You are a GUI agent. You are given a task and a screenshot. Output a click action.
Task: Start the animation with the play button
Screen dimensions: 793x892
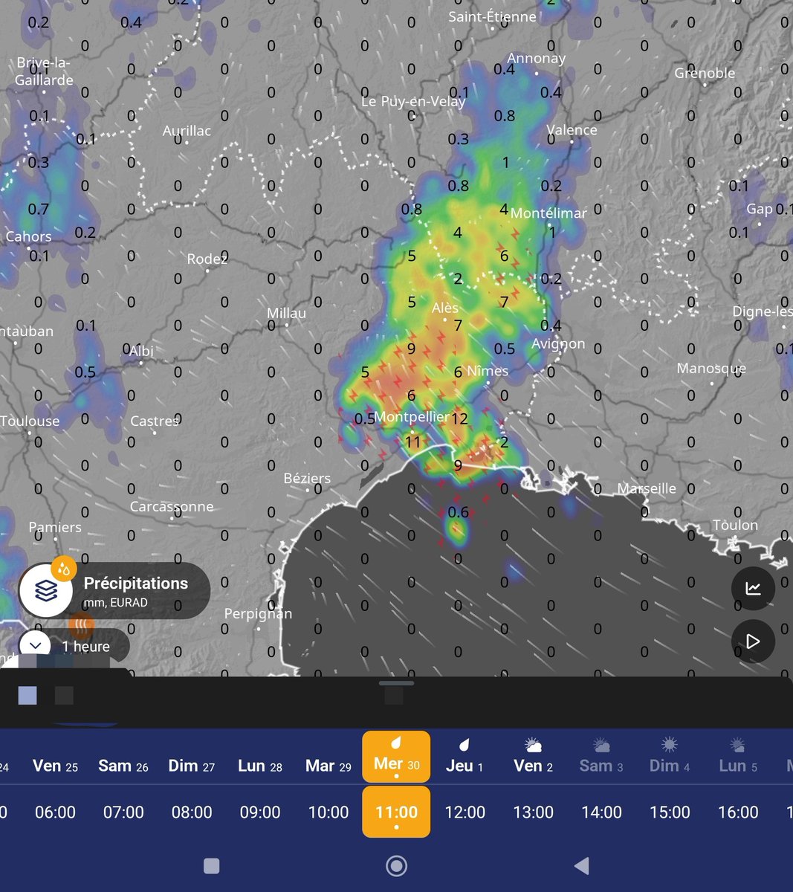pyautogui.click(x=753, y=641)
